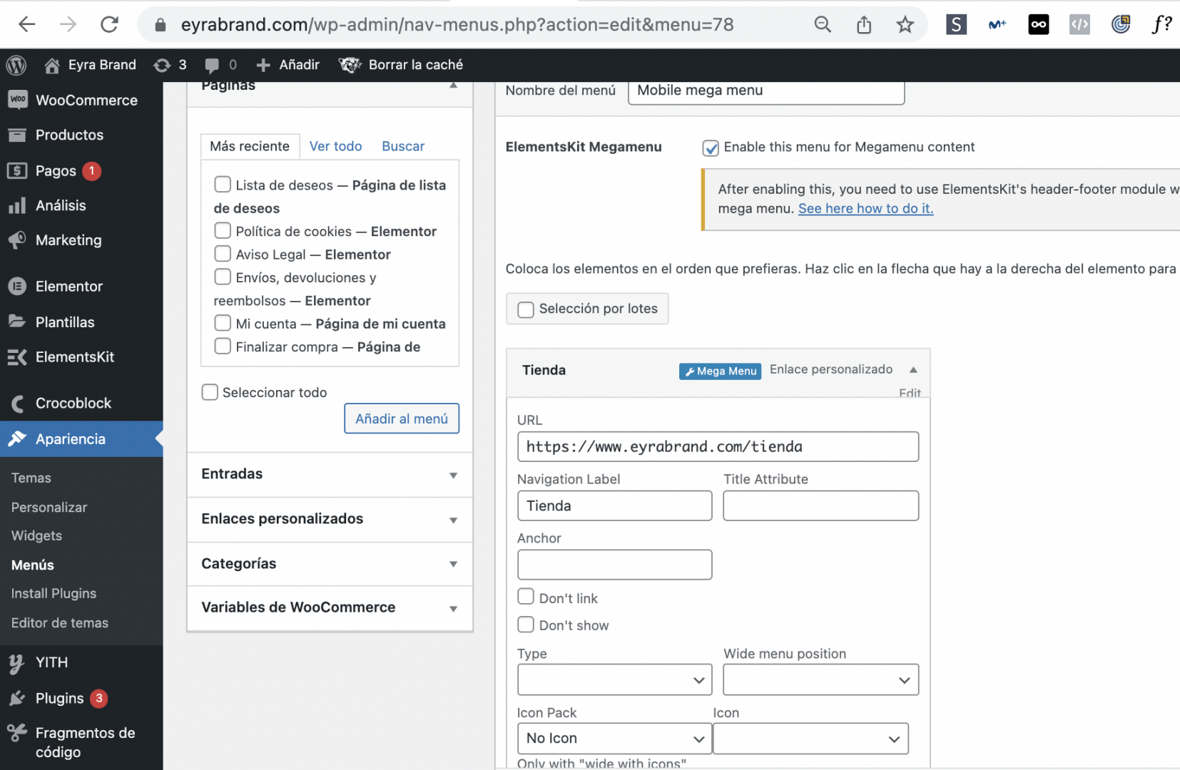Check Lista de deseos page checkbox
Viewport: 1180px width, 770px height.
point(223,185)
